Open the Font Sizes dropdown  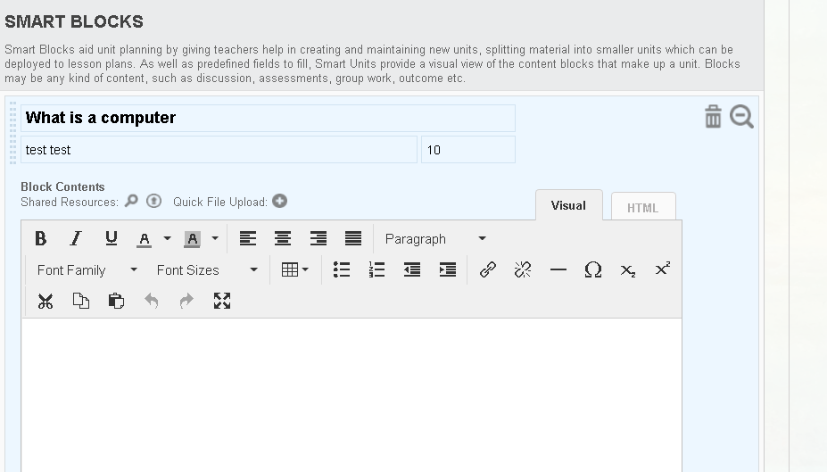tap(207, 270)
